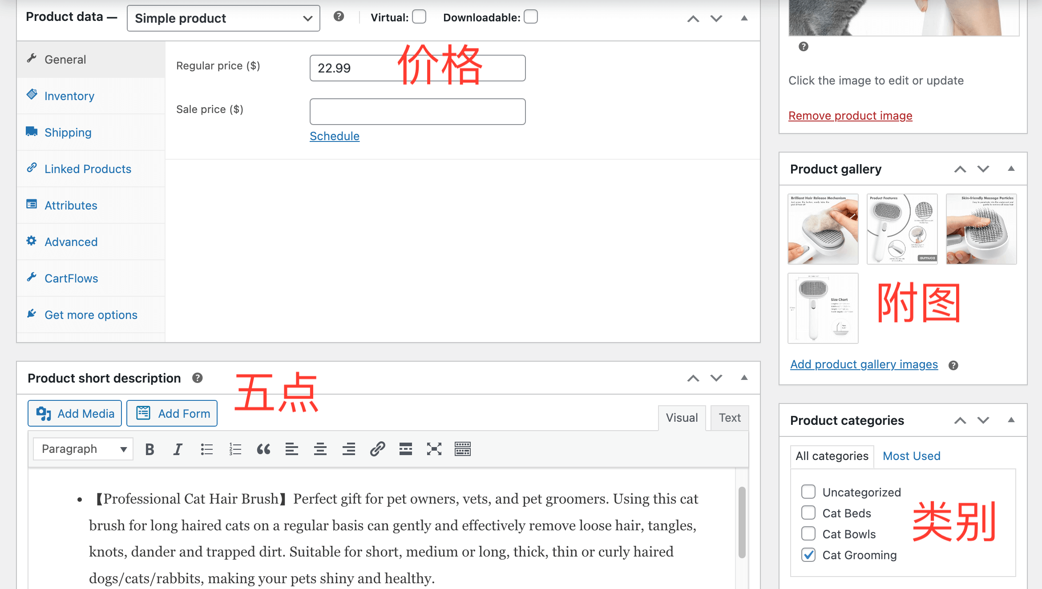Check the Cat Beds category

(808, 513)
